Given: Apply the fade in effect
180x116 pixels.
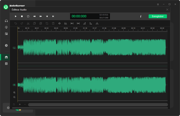Looking at the screenshot, I should [x=85, y=23].
